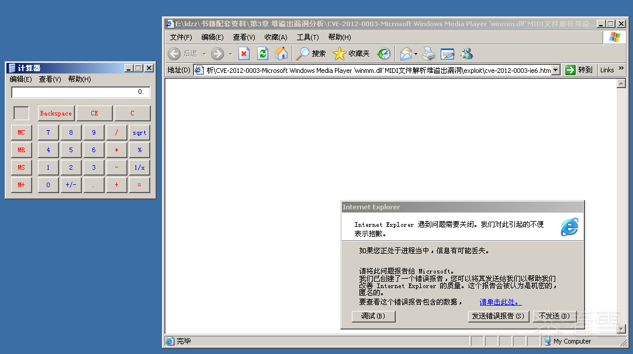Click the Messenger people icon

pyautogui.click(x=466, y=54)
